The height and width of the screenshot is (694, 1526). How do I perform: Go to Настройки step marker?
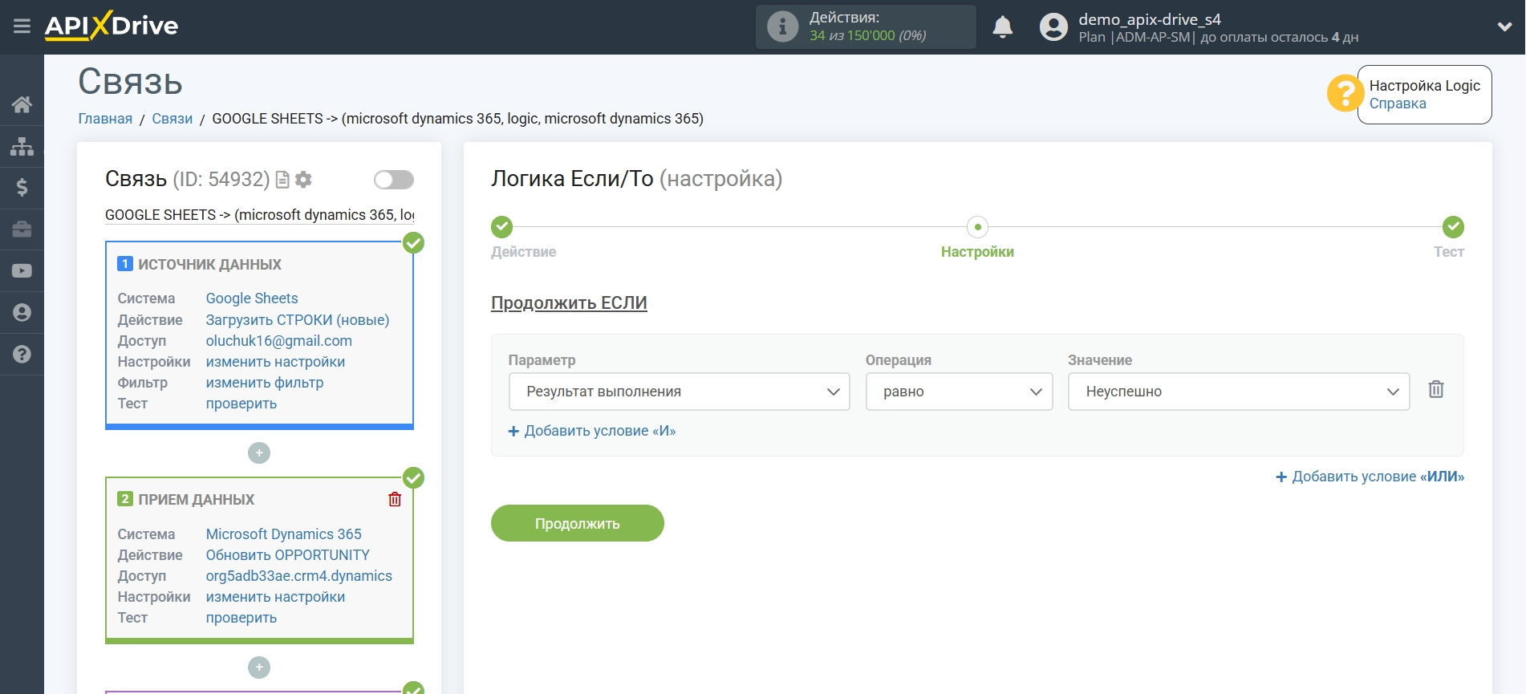(x=977, y=227)
